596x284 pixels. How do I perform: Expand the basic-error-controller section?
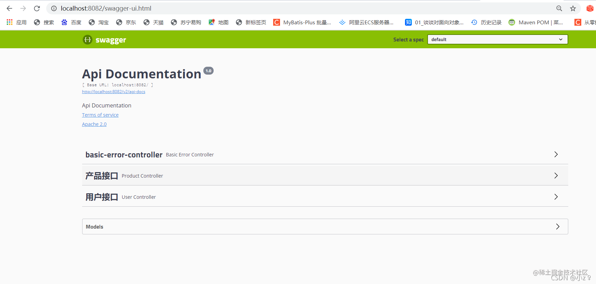[325, 154]
